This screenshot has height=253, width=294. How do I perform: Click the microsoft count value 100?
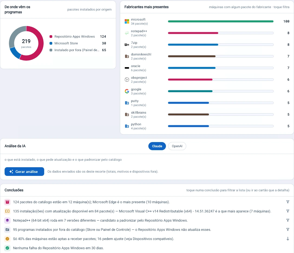(x=286, y=21)
